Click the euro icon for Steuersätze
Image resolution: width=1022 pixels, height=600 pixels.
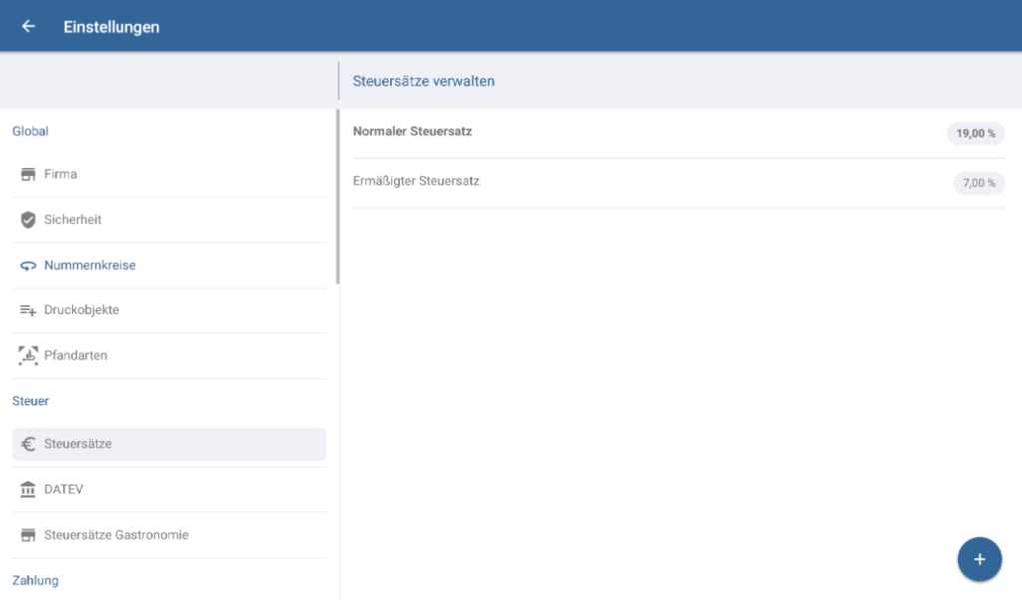28,444
